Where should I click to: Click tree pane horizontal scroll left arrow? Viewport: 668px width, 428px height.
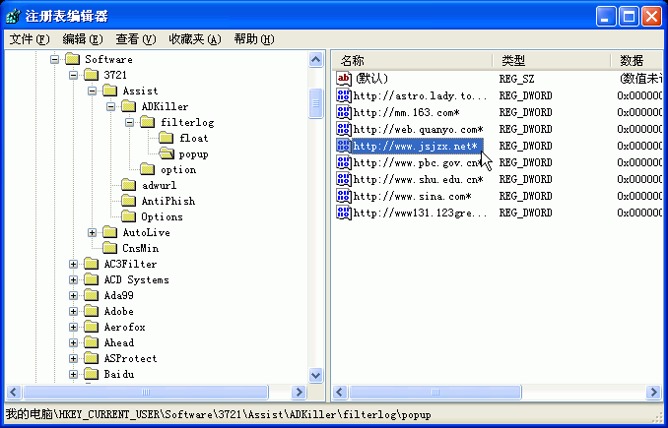coord(13,392)
